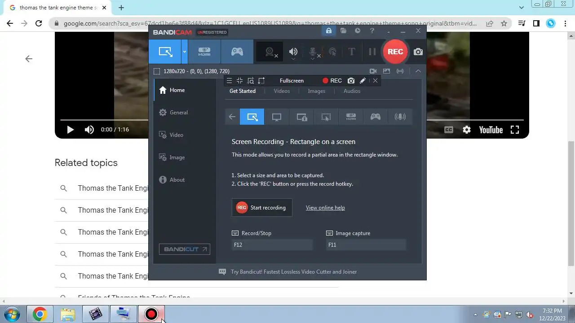Open the Video settings section
The height and width of the screenshot is (323, 575).
pos(185,135)
